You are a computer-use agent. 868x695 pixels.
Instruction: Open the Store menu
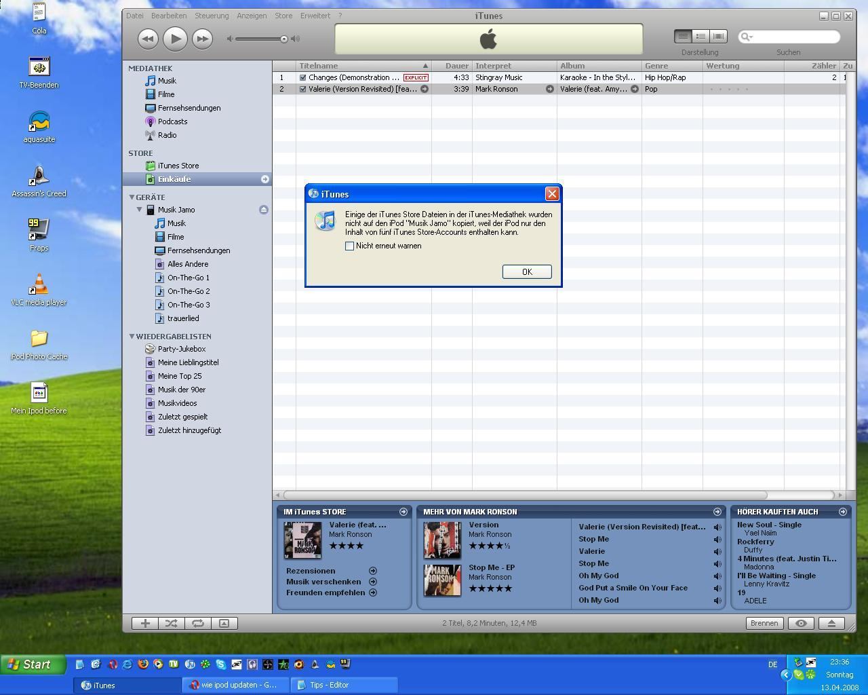coord(283,16)
